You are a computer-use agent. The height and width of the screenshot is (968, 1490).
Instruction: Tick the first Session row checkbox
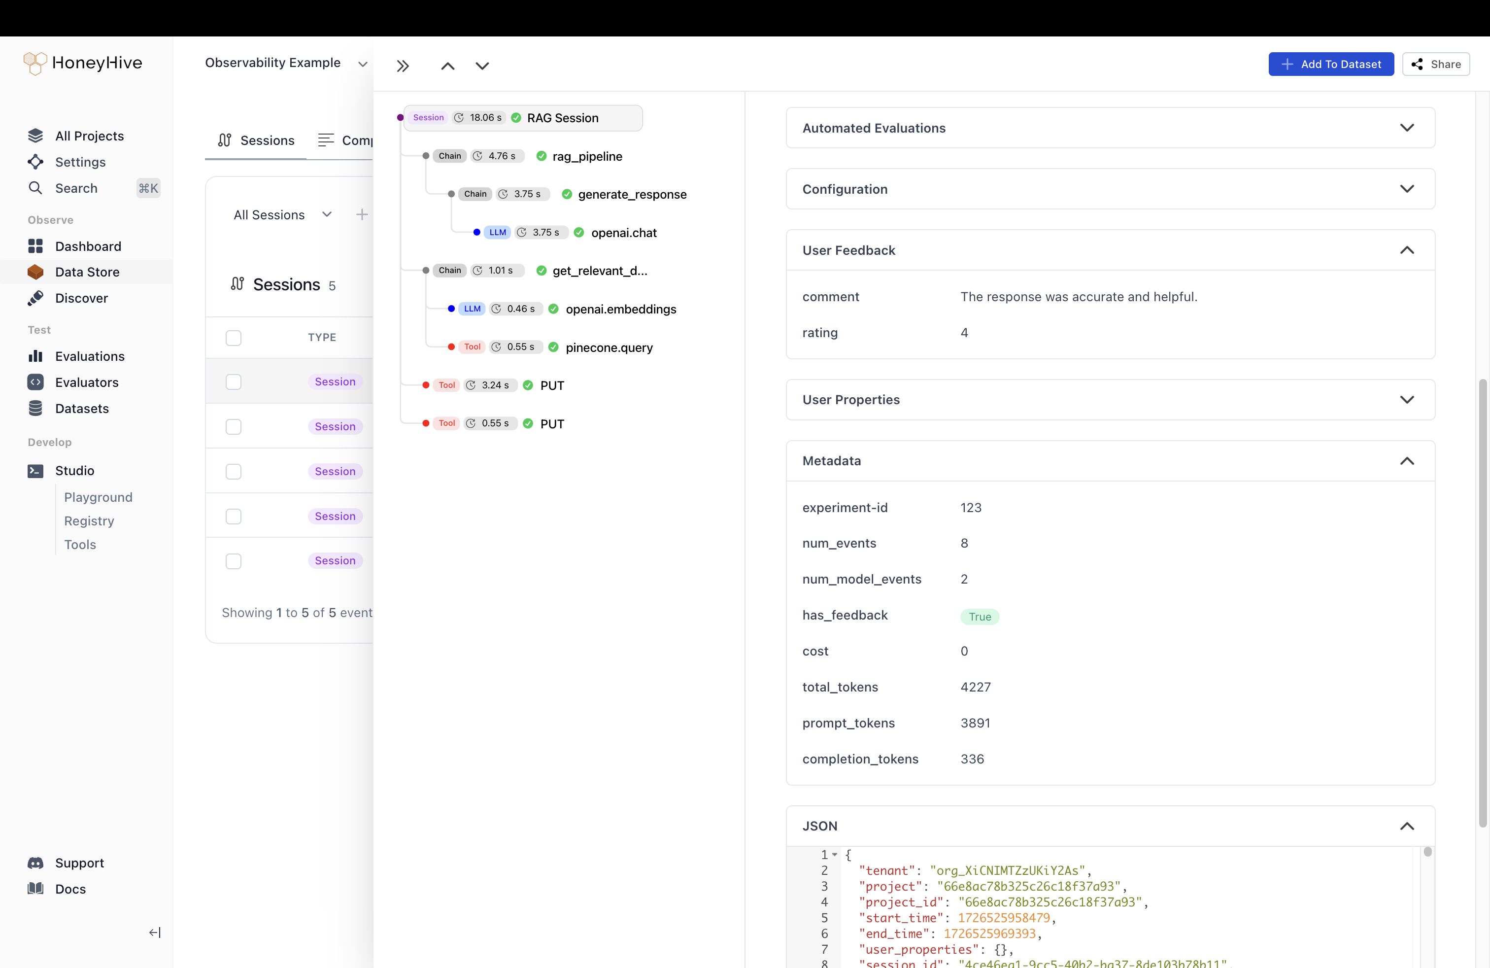(234, 382)
